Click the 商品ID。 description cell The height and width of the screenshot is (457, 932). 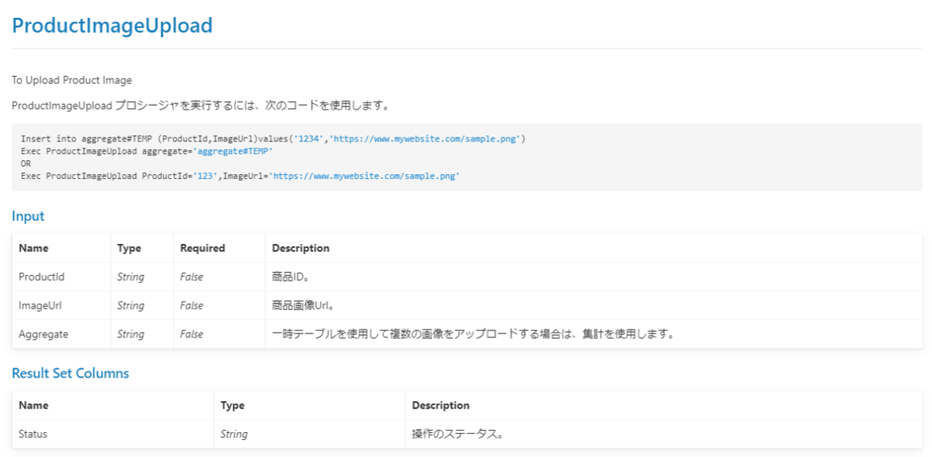tap(292, 277)
